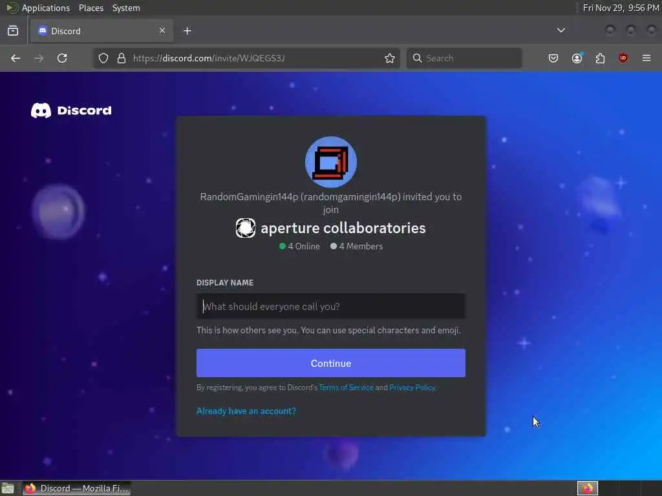This screenshot has height=496, width=662.
Task: Open the Firefox View icon in the tab bar
Action: pos(13,31)
